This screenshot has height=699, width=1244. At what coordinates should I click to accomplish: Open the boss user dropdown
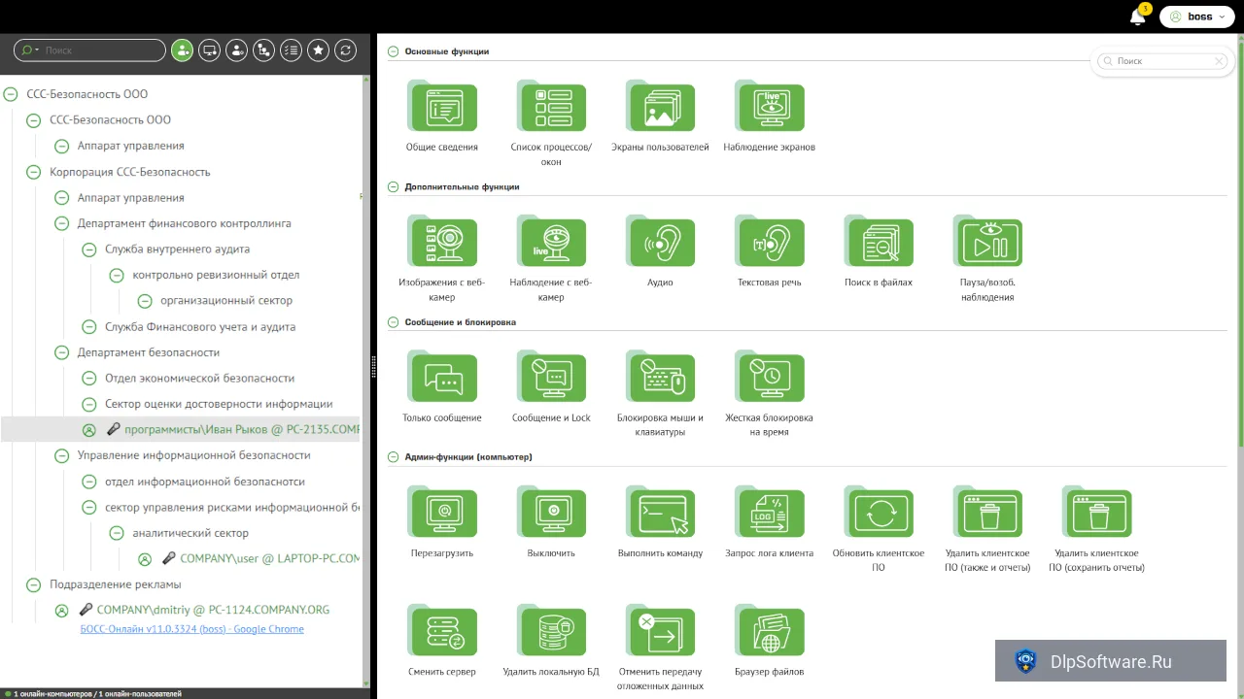coord(1199,17)
